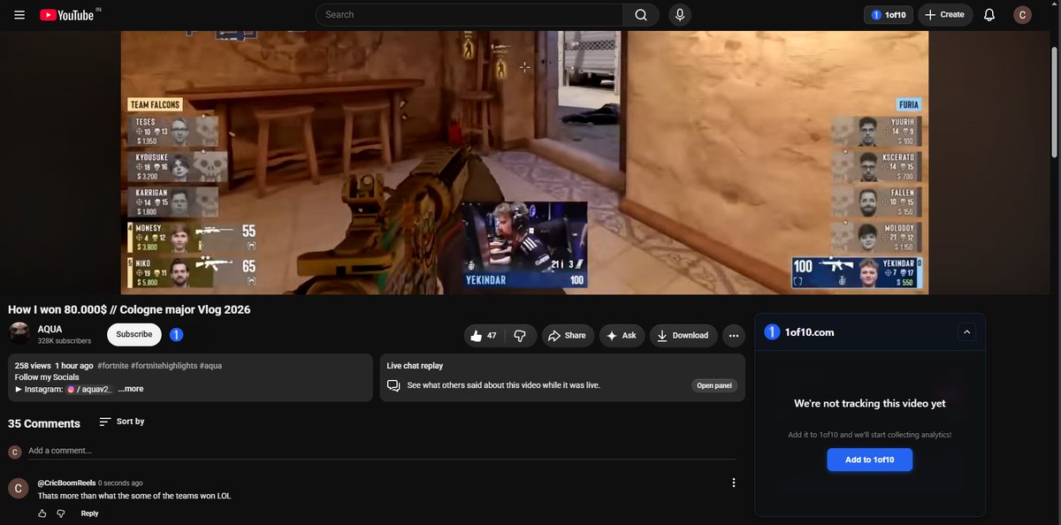The height and width of the screenshot is (525, 1061).
Task: Click comment timestamp 0 seconds ago
Action: coord(120,483)
